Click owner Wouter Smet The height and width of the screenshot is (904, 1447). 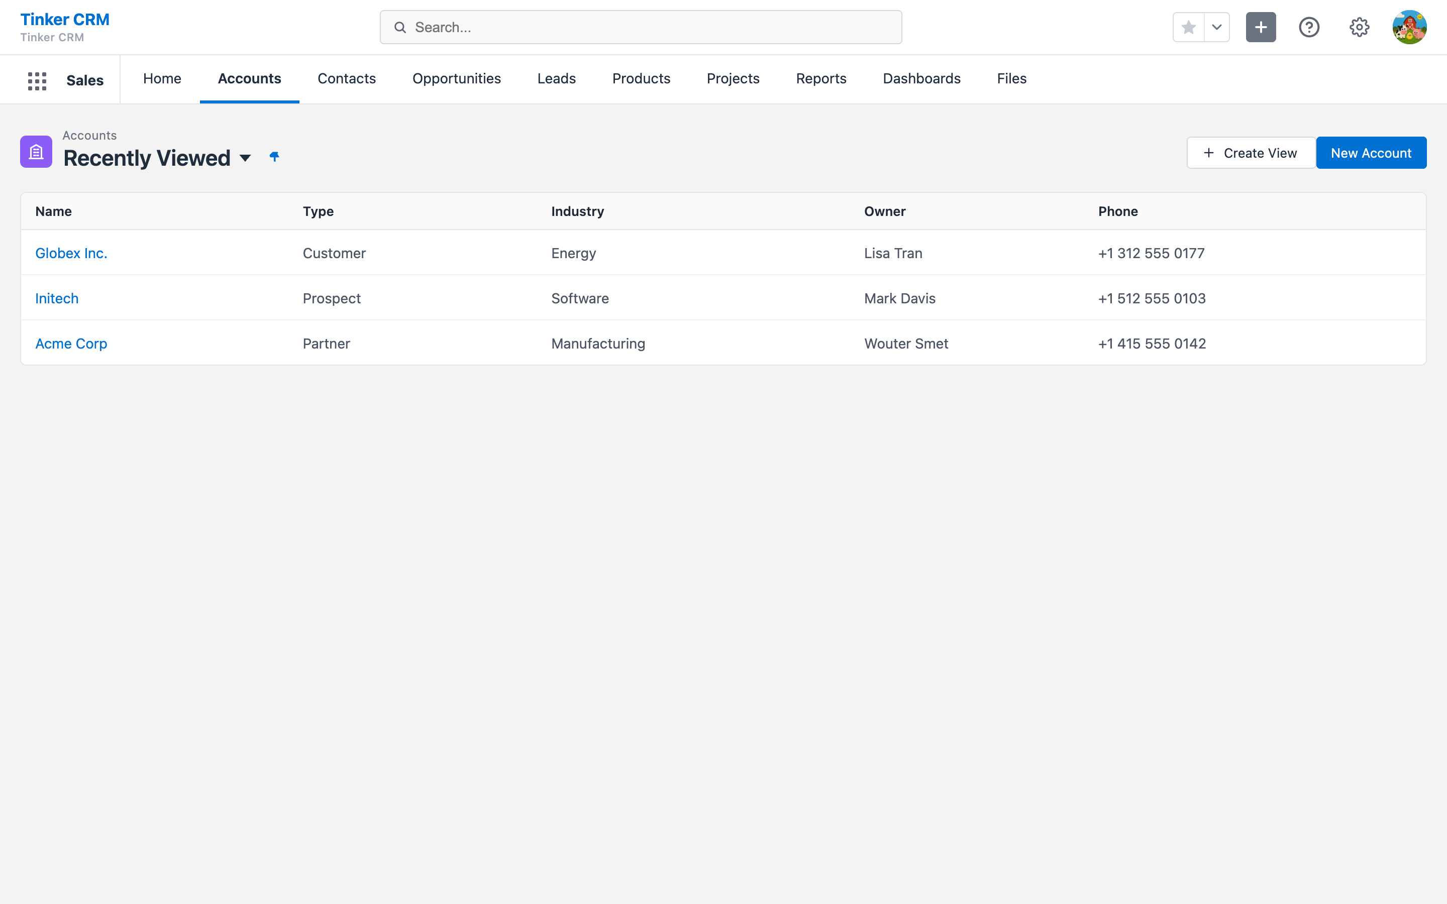[x=906, y=344]
